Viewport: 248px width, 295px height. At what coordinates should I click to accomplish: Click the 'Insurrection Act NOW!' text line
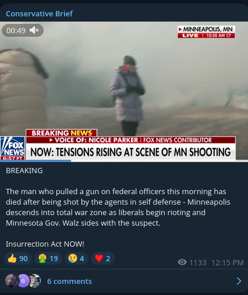pyautogui.click(x=45, y=244)
